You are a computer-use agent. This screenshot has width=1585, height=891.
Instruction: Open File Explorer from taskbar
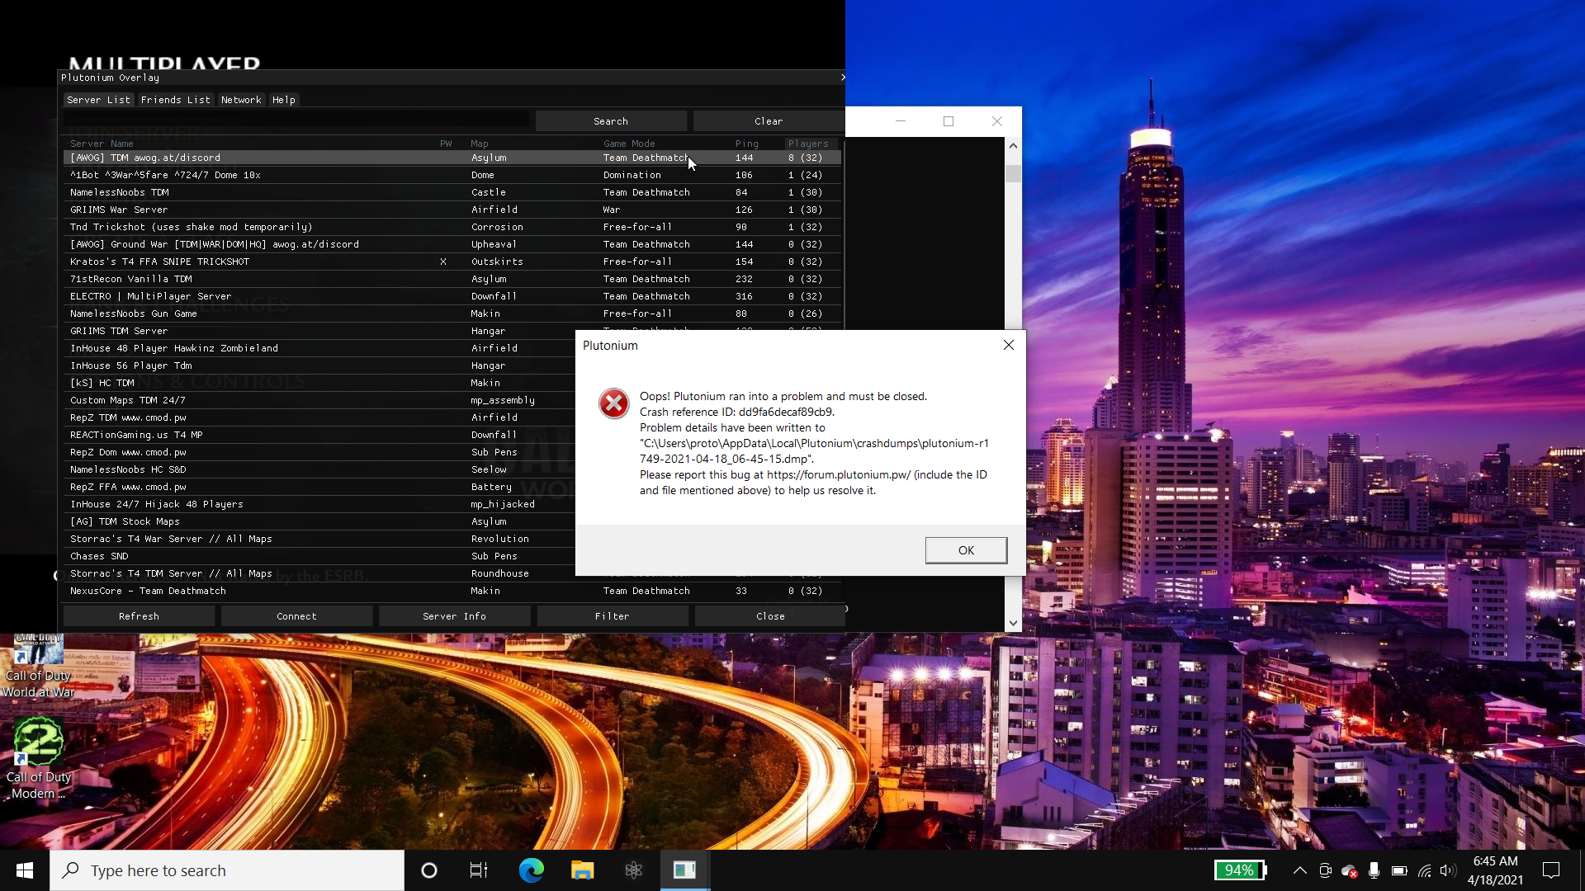(x=582, y=870)
